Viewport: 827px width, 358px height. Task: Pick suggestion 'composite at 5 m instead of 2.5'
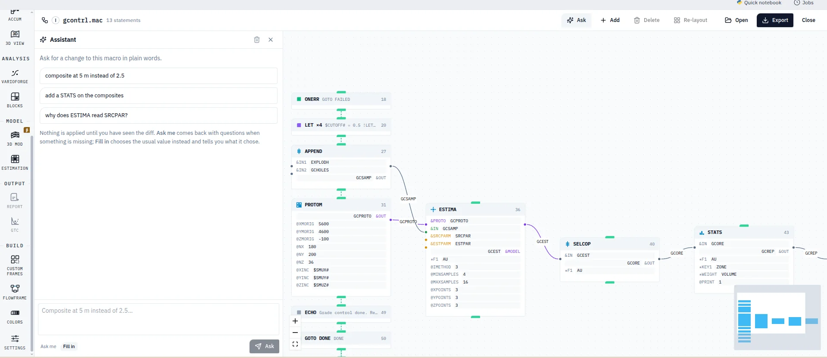(159, 76)
